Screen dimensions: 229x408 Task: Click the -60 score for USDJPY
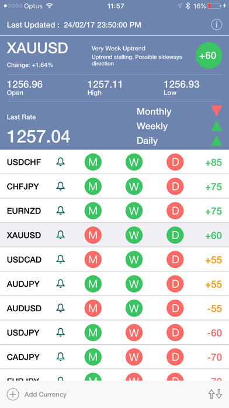point(214,333)
